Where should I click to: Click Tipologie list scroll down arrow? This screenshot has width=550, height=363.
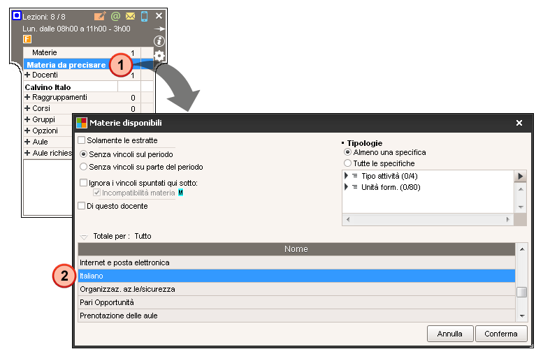point(521,207)
